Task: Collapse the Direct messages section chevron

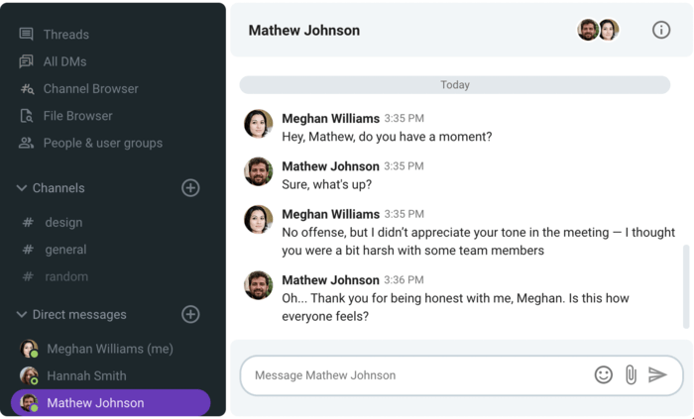Action: pos(21,314)
